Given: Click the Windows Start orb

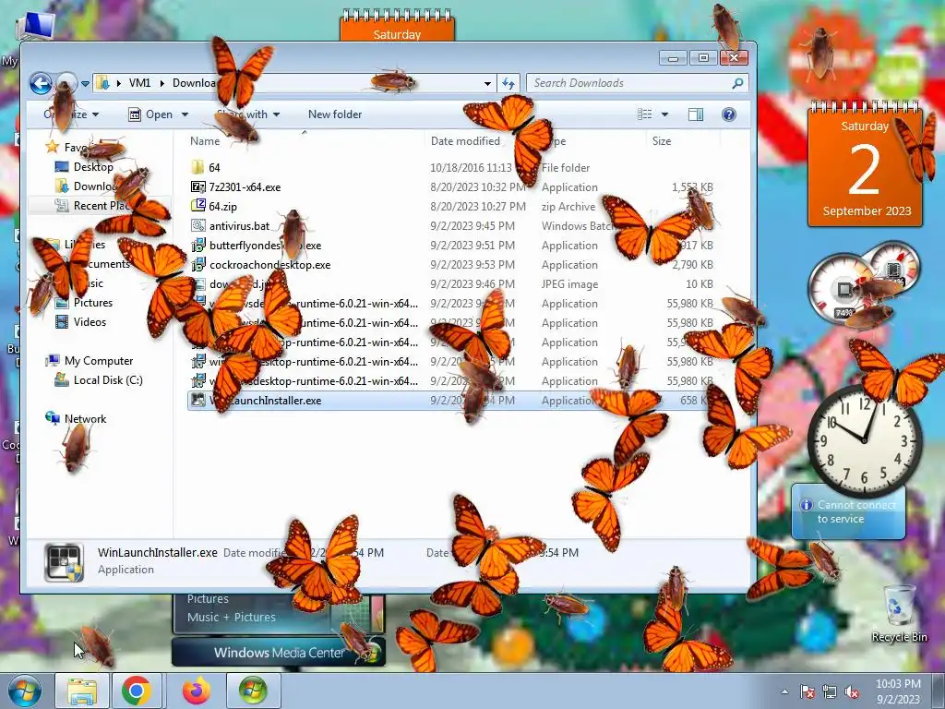Looking at the screenshot, I should pyautogui.click(x=24, y=691).
